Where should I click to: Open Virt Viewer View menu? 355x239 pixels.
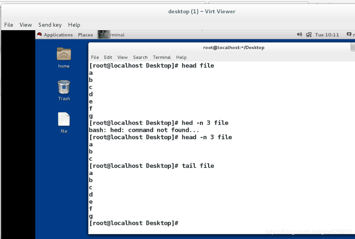(25, 25)
